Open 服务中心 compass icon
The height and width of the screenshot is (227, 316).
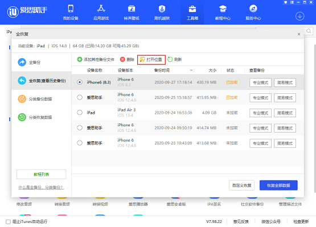[x=253, y=9]
